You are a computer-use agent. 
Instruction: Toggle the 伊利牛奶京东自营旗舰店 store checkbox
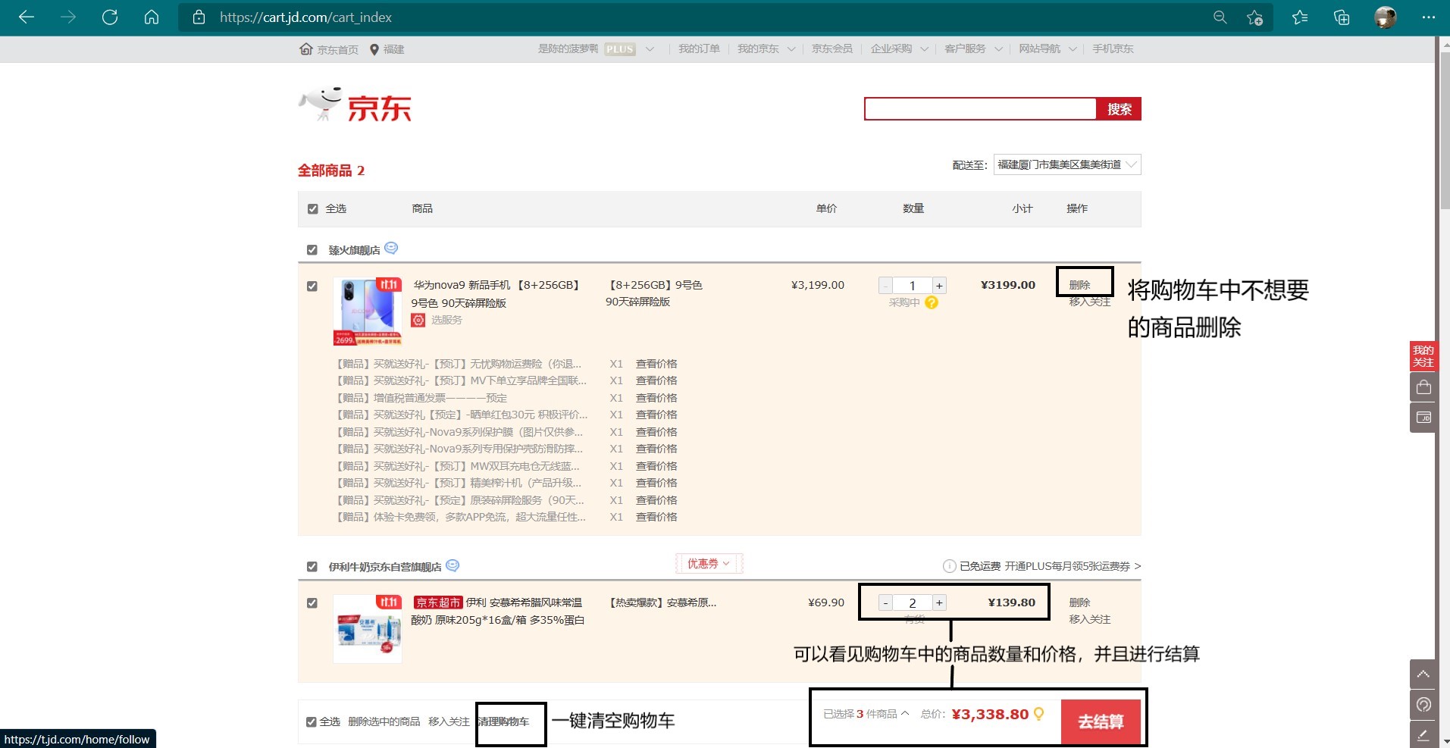pos(312,566)
